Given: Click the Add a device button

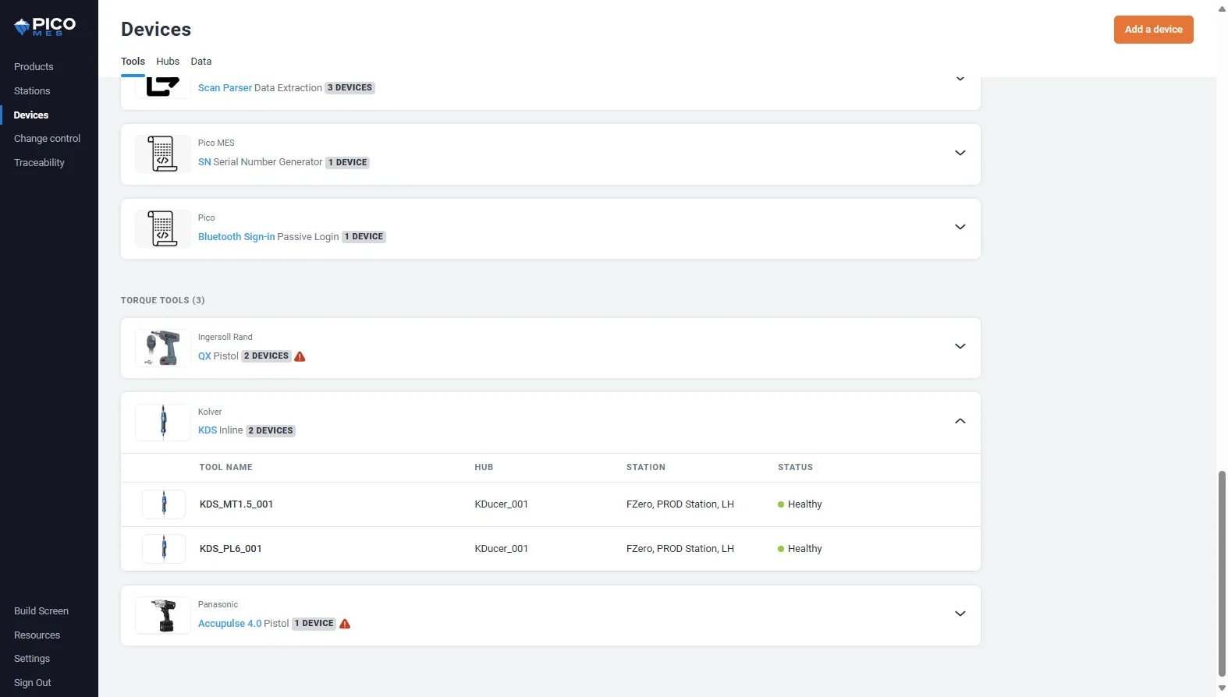Looking at the screenshot, I should click(x=1153, y=30).
